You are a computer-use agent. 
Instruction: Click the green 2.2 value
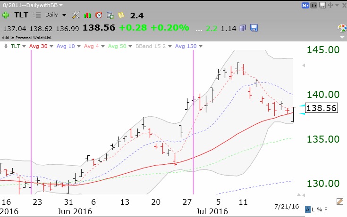[x=212, y=28]
